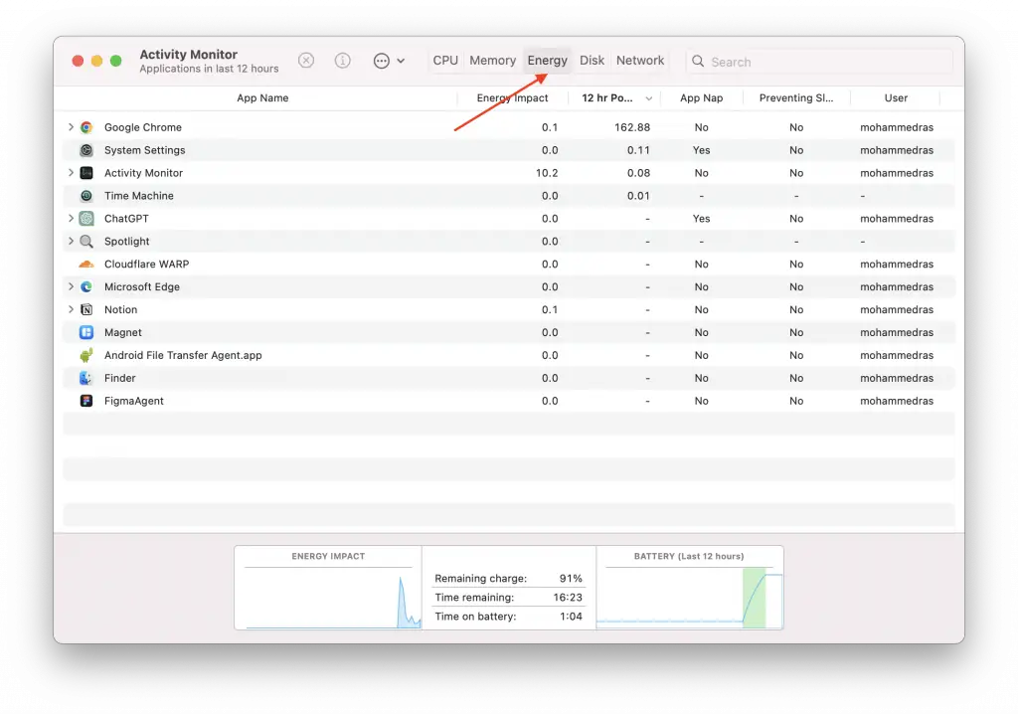Expand the Microsoft Edge process group

pyautogui.click(x=71, y=286)
